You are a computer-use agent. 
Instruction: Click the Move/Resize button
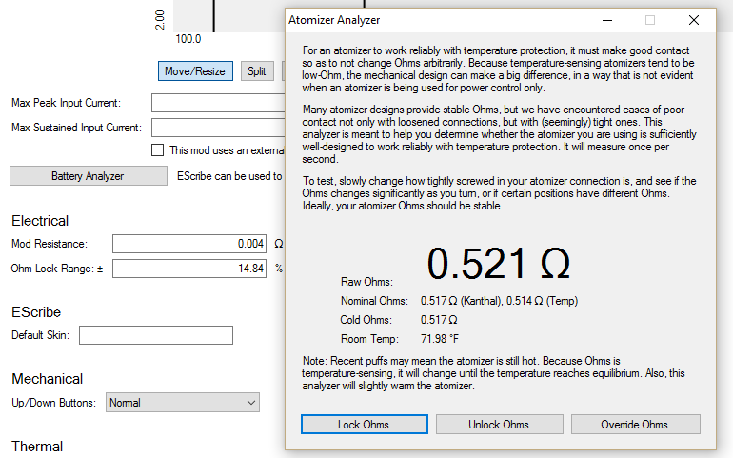195,71
